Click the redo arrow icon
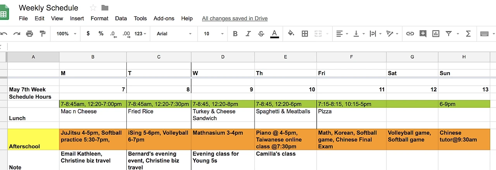The image size is (496, 170). click(x=17, y=34)
